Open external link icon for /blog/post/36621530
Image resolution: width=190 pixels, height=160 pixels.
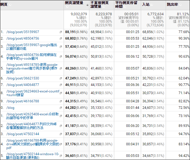point(61,78)
